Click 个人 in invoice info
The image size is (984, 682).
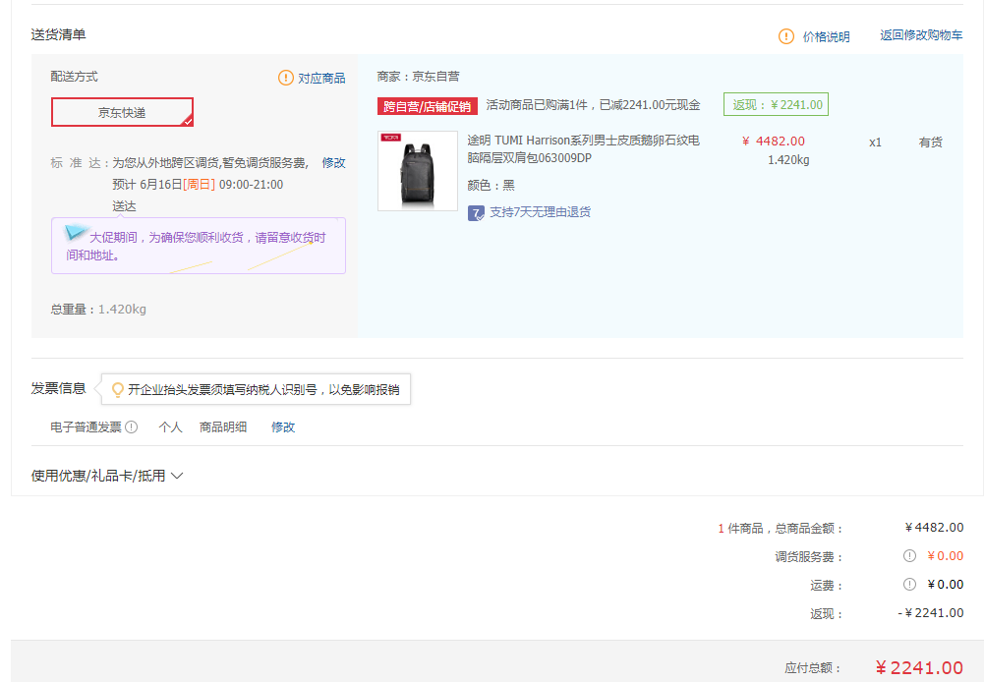pyautogui.click(x=170, y=427)
